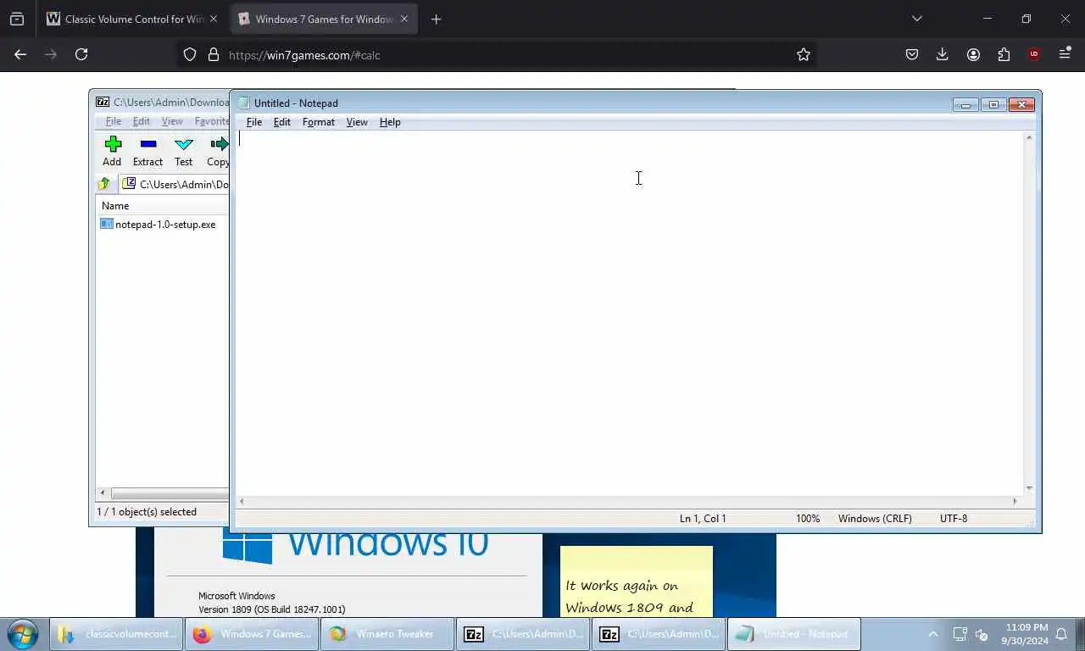
Task: Switch to Firefox Windows 7 Games taskbar button
Action: [252, 634]
